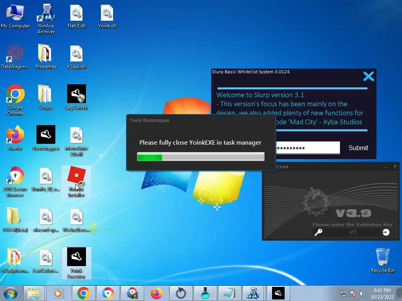The height and width of the screenshot is (301, 402).
Task: Click the Submit button in Slurp window
Action: (358, 148)
